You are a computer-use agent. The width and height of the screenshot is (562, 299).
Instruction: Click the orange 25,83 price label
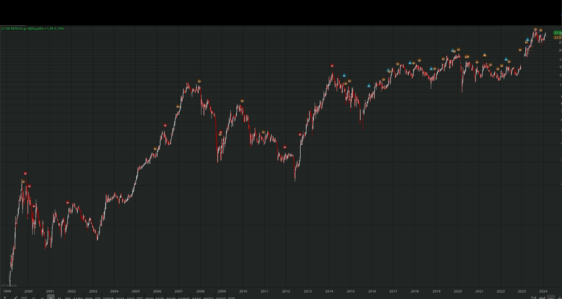pos(557,37)
